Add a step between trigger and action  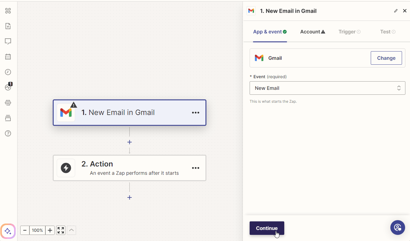(x=129, y=142)
